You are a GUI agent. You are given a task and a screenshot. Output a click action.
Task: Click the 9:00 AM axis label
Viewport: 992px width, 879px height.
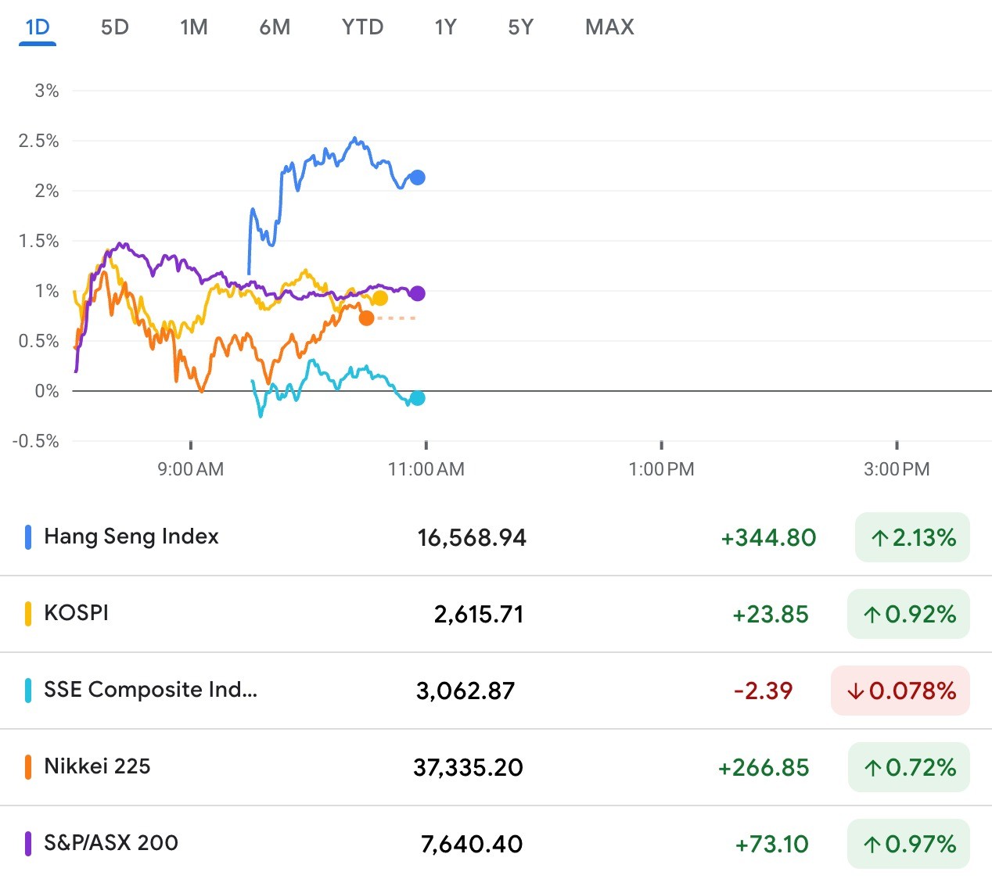click(191, 469)
